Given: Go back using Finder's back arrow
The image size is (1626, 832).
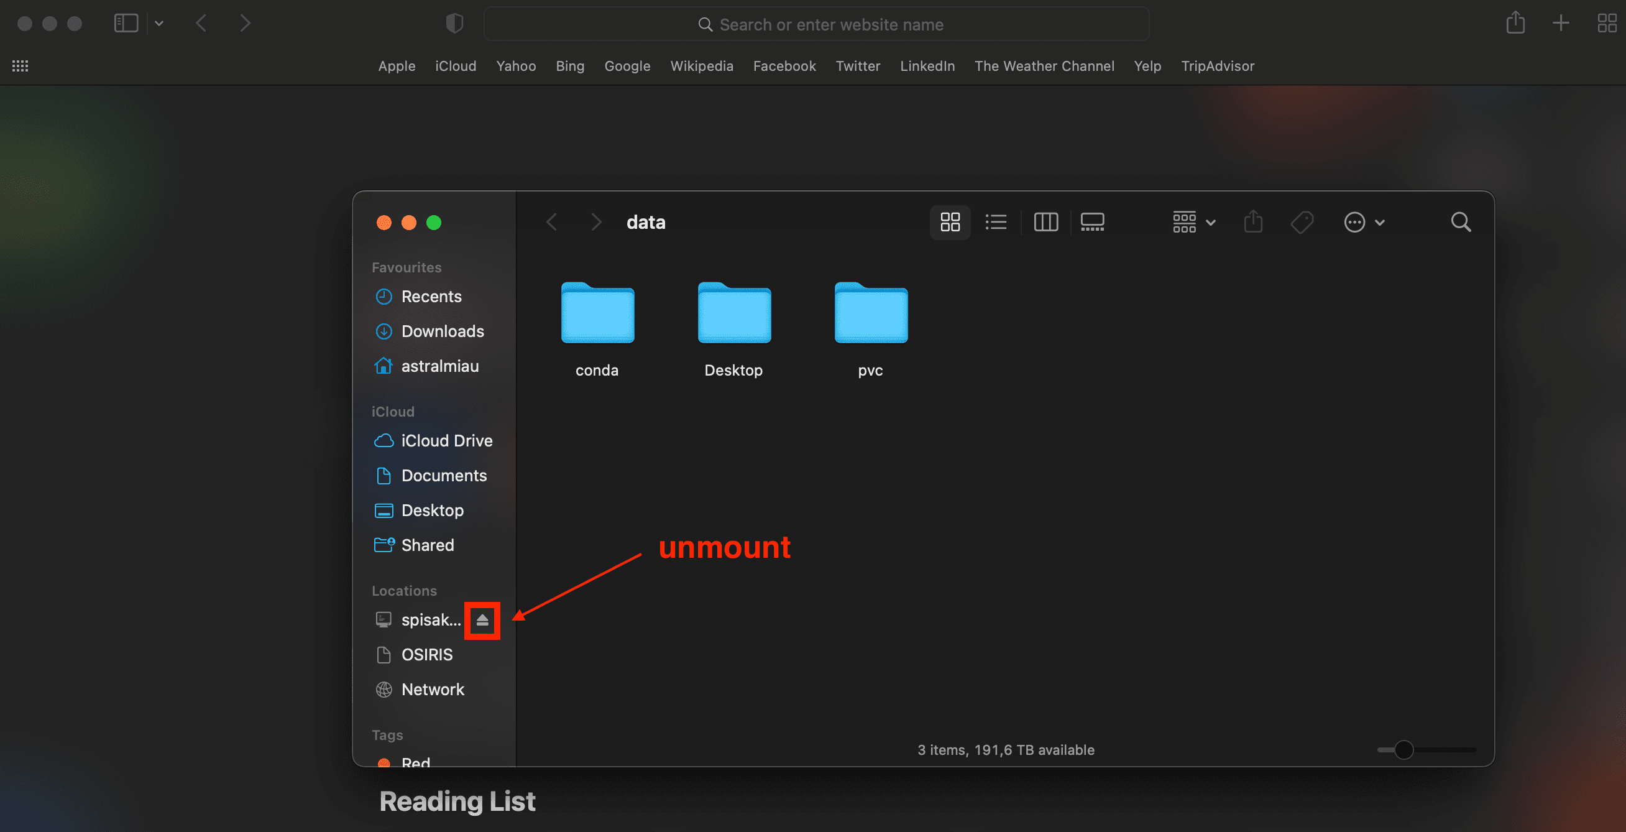Looking at the screenshot, I should click(552, 221).
